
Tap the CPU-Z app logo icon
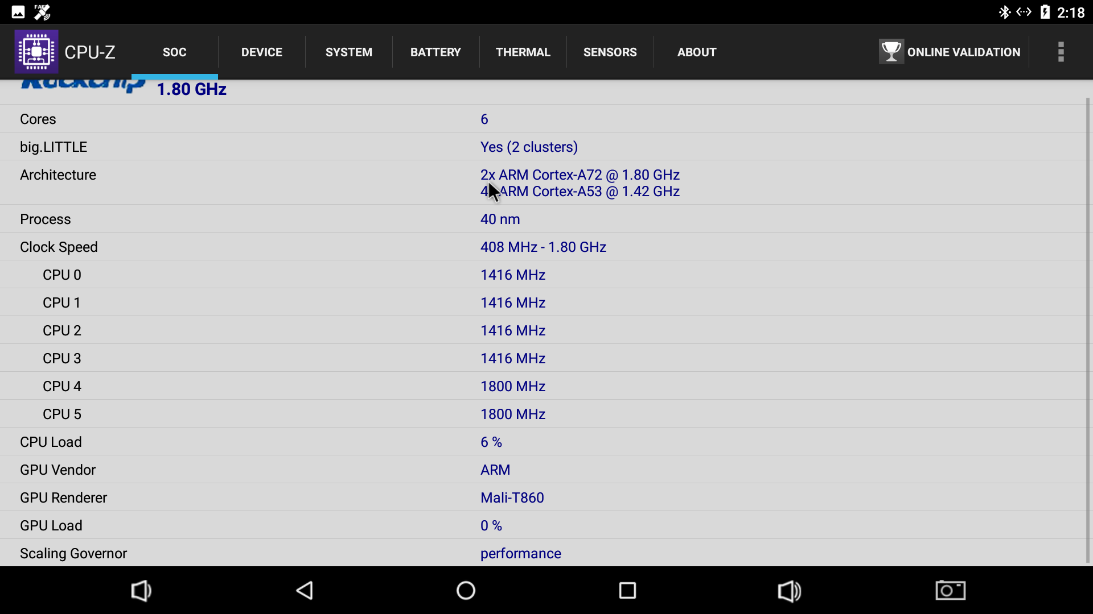tap(36, 52)
